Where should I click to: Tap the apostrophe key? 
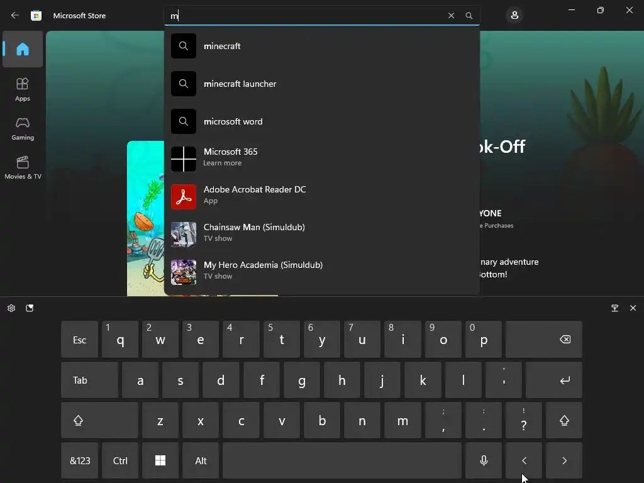point(504,380)
